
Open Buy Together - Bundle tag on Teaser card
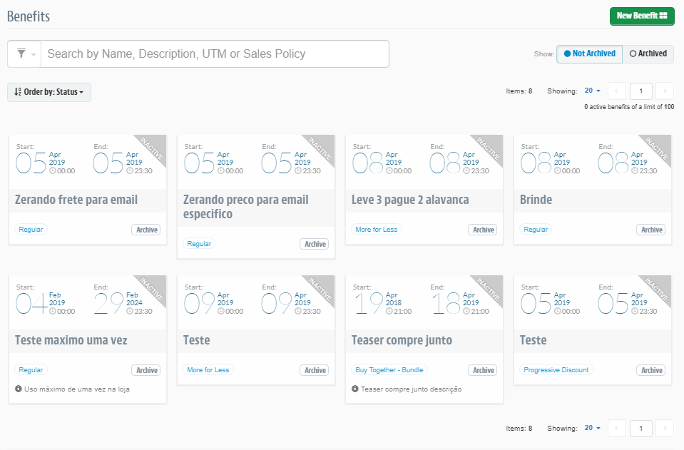tap(389, 370)
